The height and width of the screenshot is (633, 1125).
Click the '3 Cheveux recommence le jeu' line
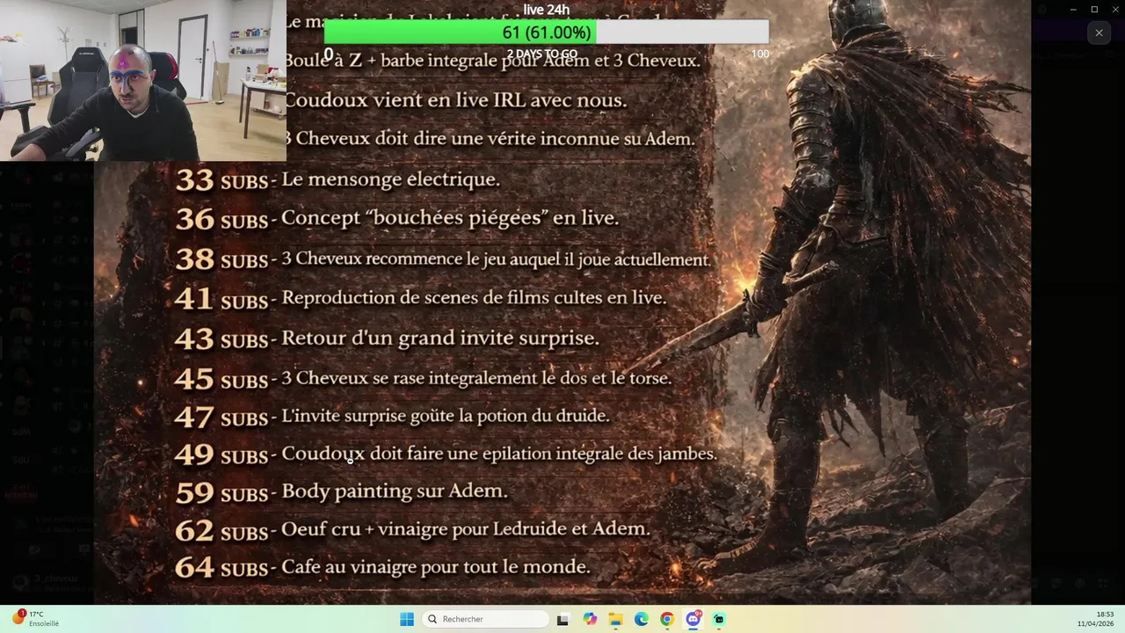click(x=443, y=258)
